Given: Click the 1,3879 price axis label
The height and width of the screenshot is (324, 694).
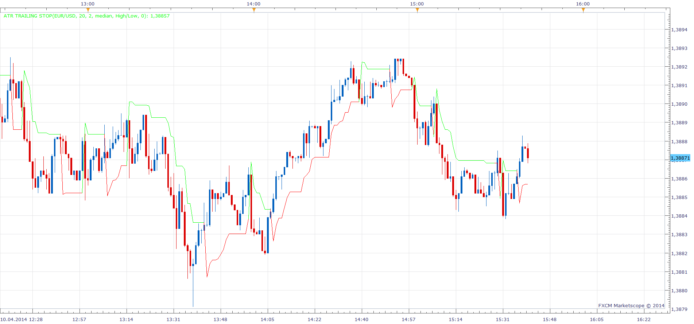Looking at the screenshot, I should point(679,309).
